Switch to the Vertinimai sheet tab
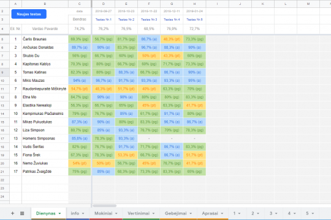This screenshot has height=220, width=331. [139, 213]
